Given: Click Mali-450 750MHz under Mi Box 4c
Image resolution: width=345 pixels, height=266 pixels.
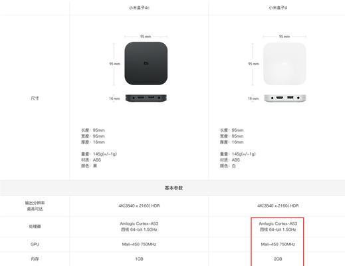Looking at the screenshot, I should tap(139, 244).
